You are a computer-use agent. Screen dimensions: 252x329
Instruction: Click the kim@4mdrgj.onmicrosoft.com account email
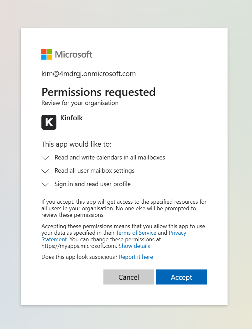[89, 74]
